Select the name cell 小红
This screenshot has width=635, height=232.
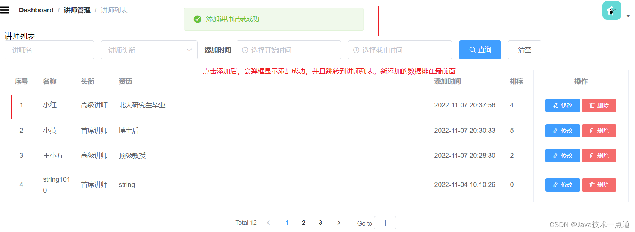click(50, 105)
